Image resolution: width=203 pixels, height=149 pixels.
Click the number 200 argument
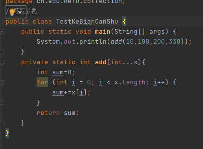point(159,42)
